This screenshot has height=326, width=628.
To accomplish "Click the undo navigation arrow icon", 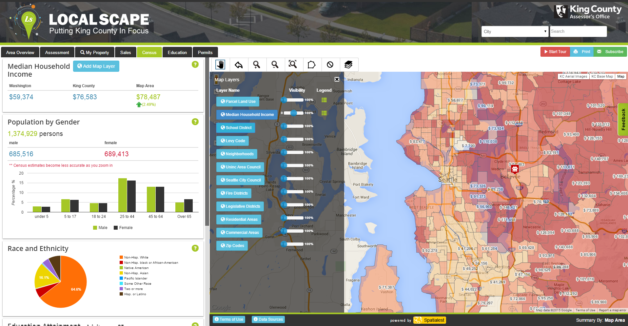I will click(239, 65).
